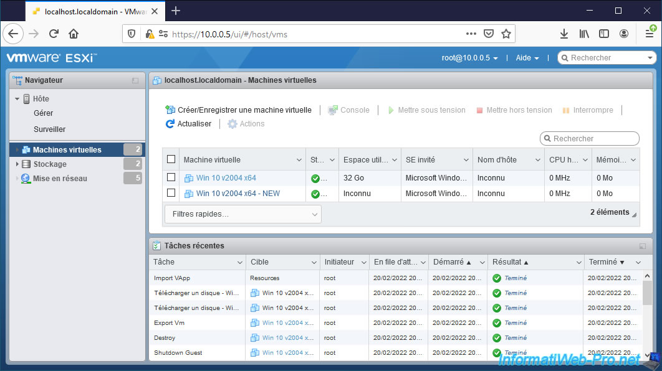662x371 pixels.
Task: Click the Actions gear icon
Action: 233,124
